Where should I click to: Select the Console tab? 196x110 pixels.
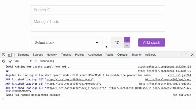tap(123, 55)
